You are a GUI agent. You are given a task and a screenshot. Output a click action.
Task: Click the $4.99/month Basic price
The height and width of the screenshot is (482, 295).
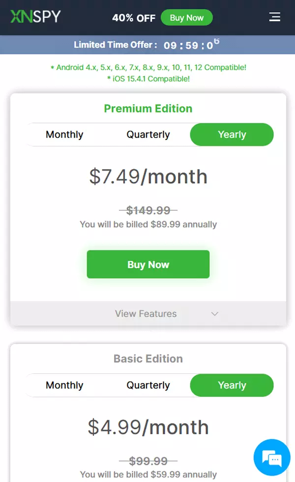click(x=148, y=427)
